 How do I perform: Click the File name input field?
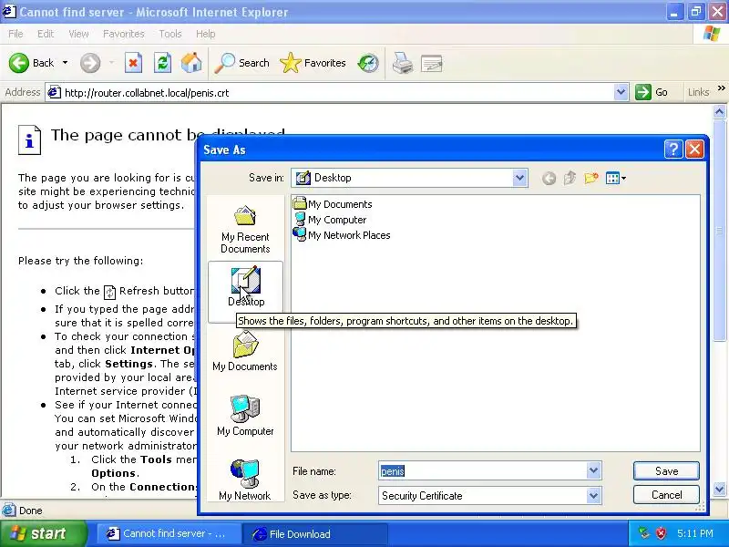pyautogui.click(x=483, y=471)
